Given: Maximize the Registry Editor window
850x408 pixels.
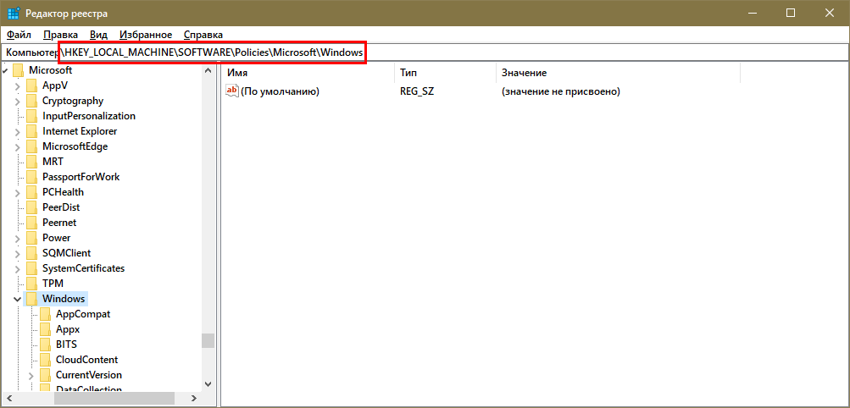Looking at the screenshot, I should (x=791, y=13).
